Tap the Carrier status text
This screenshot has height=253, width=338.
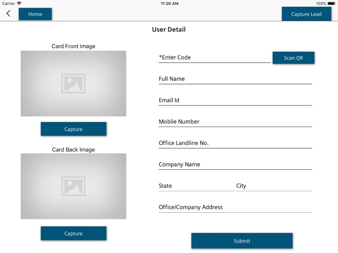[x=9, y=4]
